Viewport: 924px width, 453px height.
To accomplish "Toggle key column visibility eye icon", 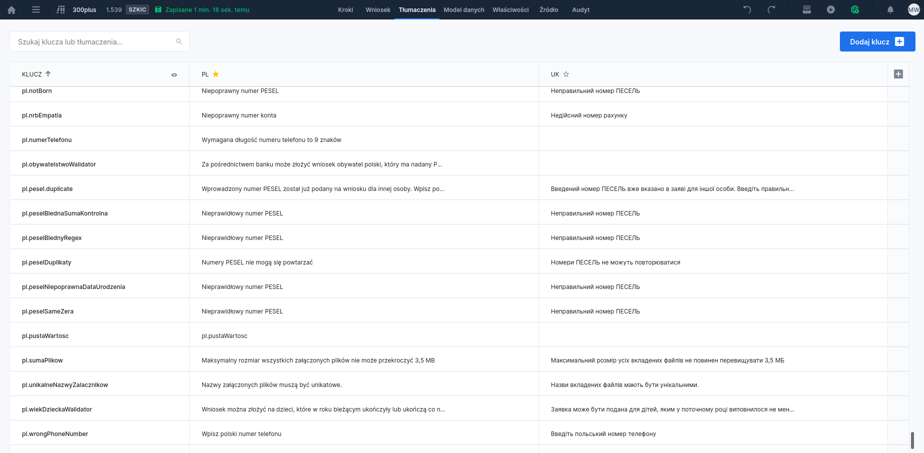I will coord(174,75).
